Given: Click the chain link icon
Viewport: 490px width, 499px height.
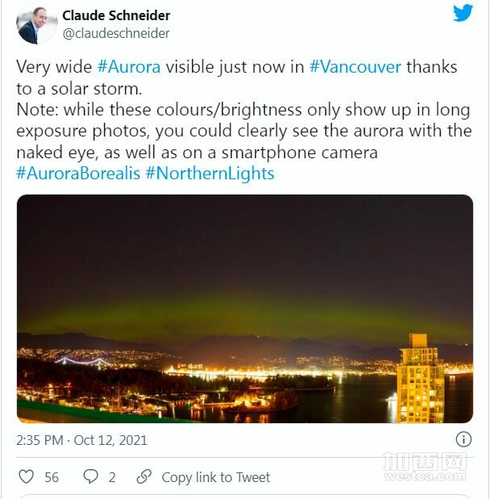Looking at the screenshot, I should (x=144, y=476).
